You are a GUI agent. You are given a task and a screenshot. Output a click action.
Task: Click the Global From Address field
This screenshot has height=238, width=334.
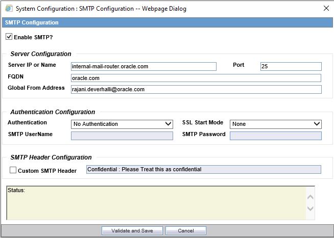pyautogui.click(x=196, y=90)
